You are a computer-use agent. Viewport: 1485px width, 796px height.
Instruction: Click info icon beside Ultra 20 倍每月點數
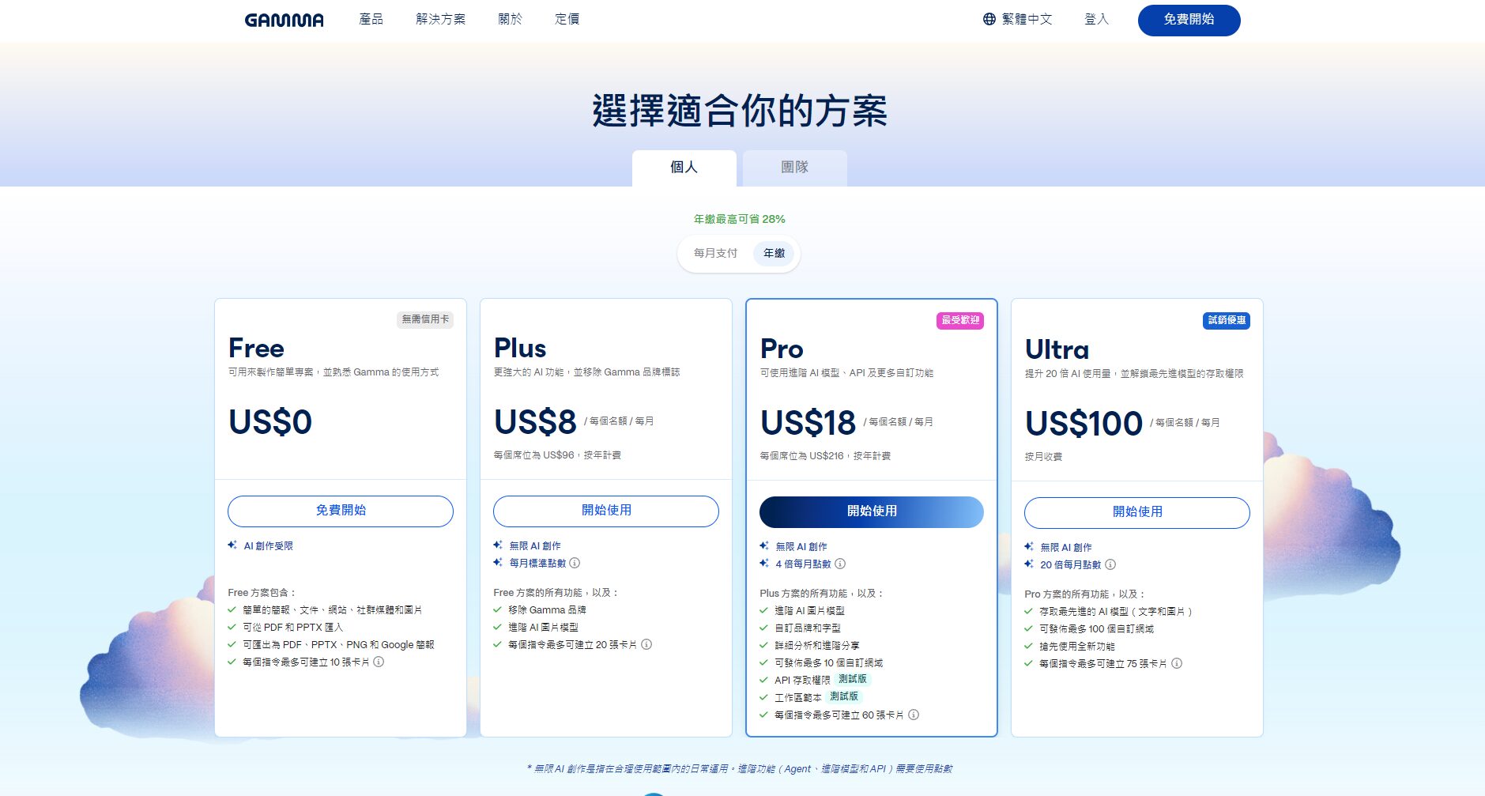point(1110,564)
